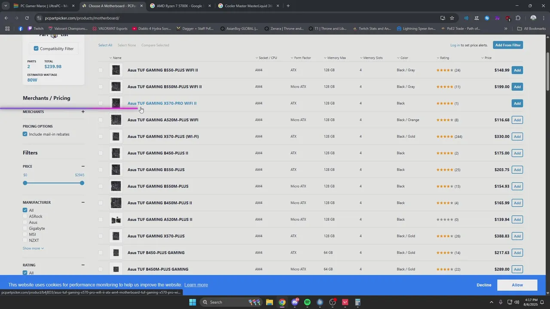Select checkbox for TUF GAMING B550-PLUS WIFI II
Image resolution: width=550 pixels, height=309 pixels.
(101, 70)
